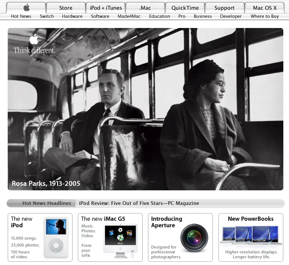Viewport: 289px width, 265px height.
Task: Open the iPod Review PC Magazine headline
Action: pyautogui.click(x=139, y=203)
